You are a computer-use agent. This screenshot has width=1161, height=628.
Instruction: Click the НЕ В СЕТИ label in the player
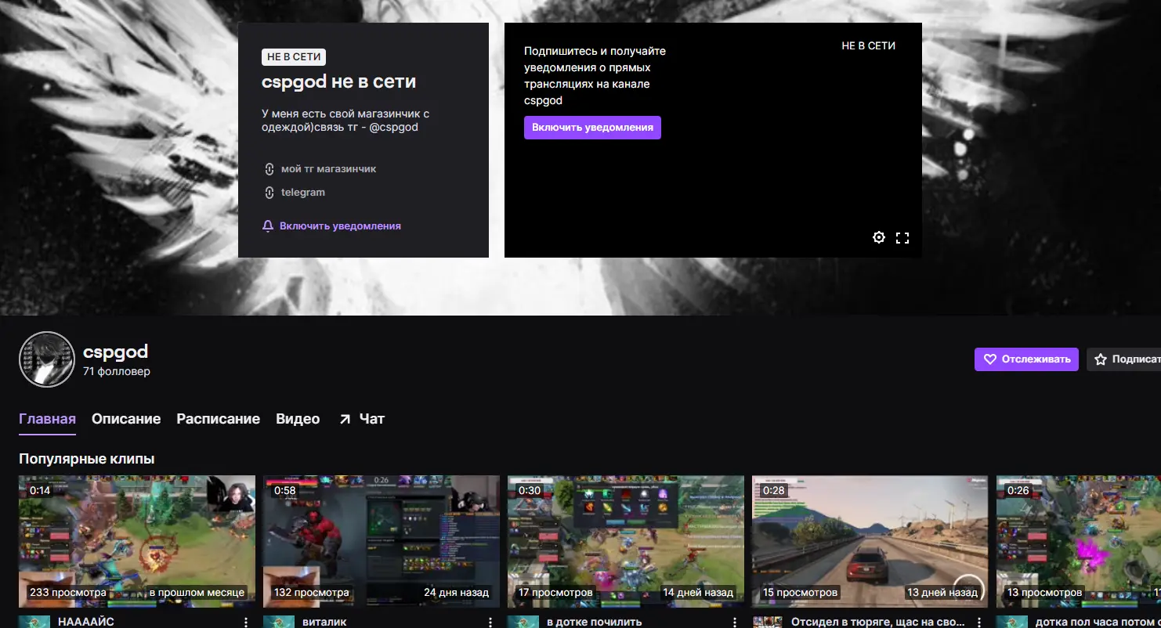[869, 45]
